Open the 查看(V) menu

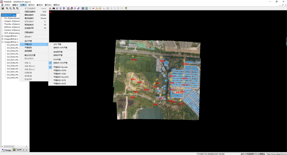pyautogui.click(x=15, y=5)
